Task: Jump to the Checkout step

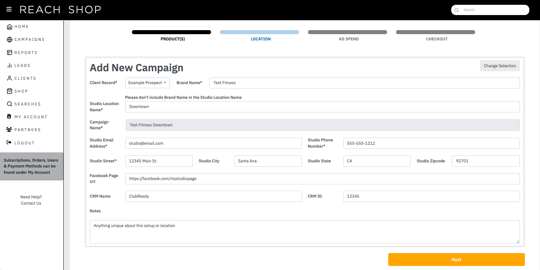Action: [436, 35]
